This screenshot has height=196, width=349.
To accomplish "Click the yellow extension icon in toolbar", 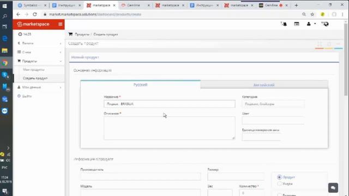I will point(322,14).
